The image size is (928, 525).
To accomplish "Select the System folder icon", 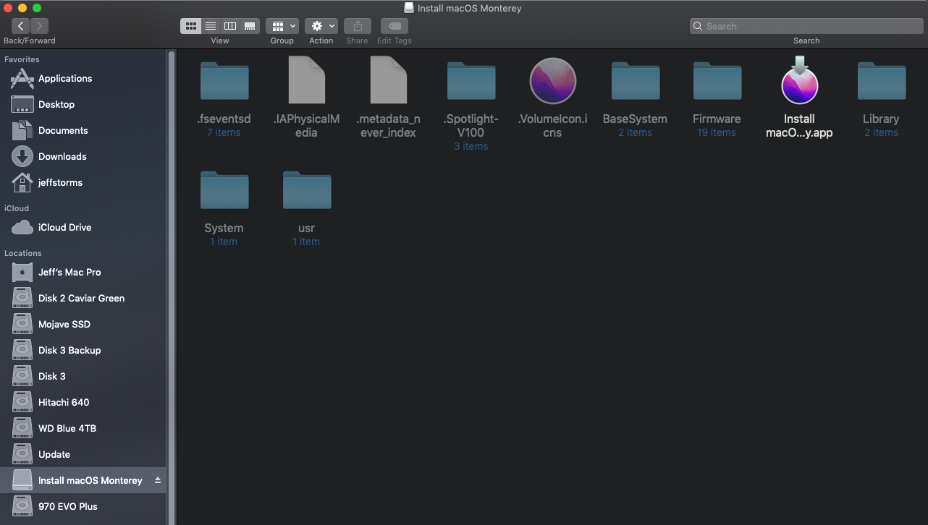I will 224,190.
